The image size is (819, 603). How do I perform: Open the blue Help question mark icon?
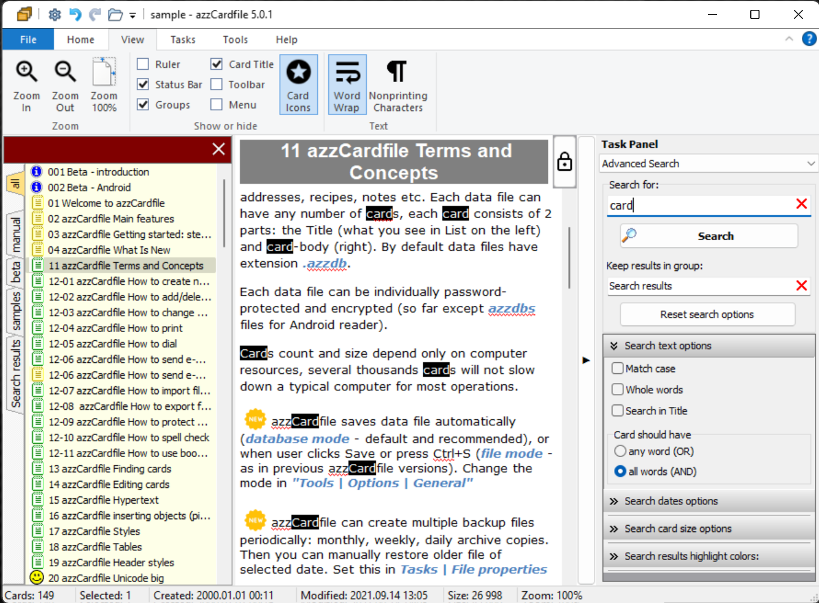(809, 39)
